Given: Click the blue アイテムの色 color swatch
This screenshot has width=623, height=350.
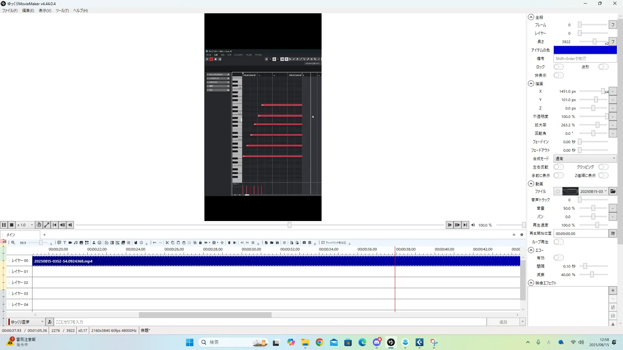Looking at the screenshot, I should click(585, 50).
